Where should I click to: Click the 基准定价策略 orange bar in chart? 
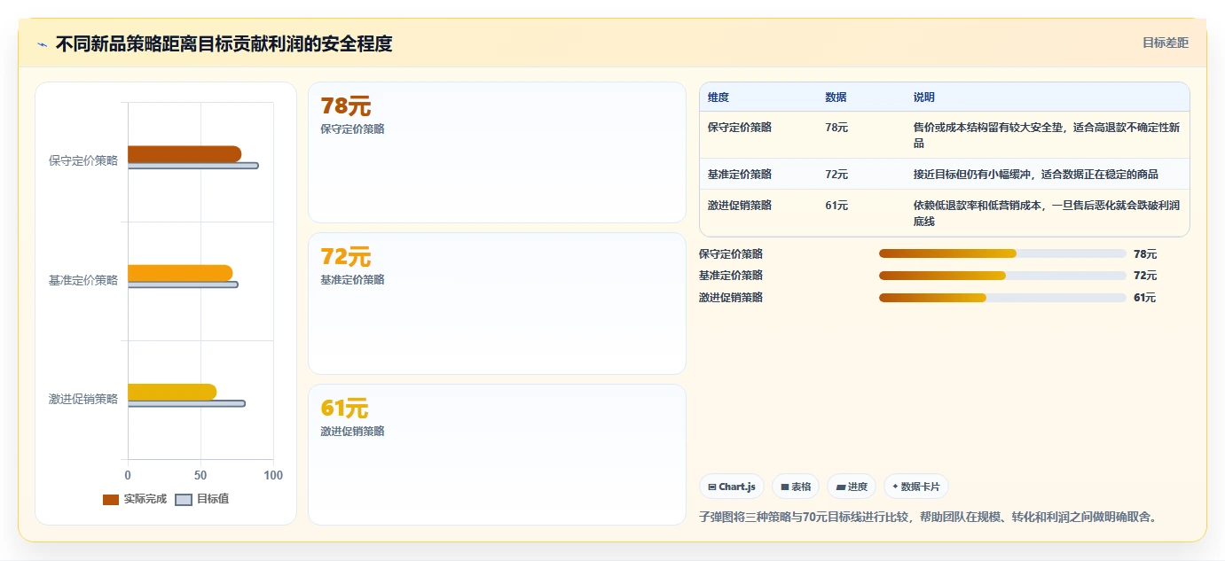coord(180,273)
